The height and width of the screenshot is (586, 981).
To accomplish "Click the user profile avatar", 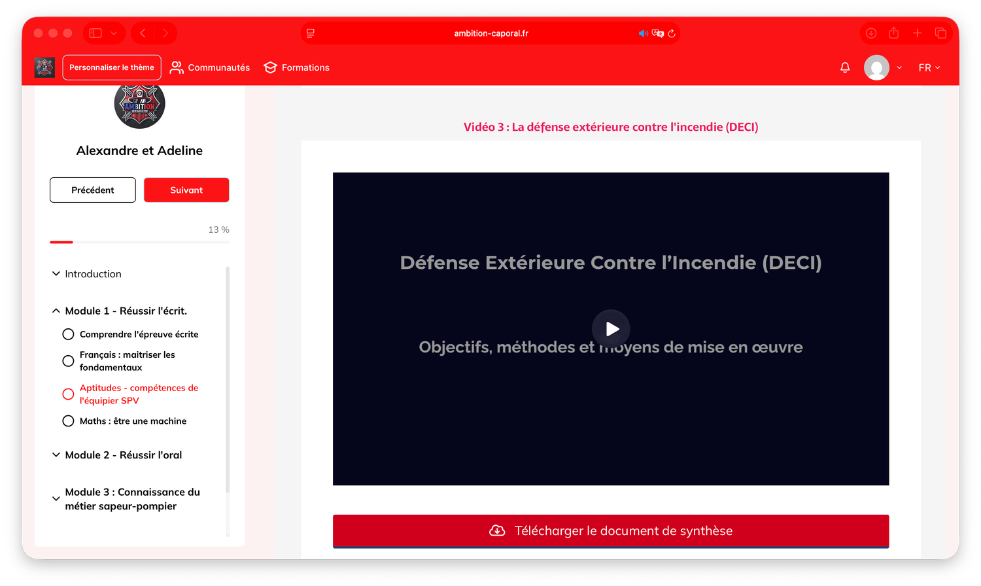I will (x=876, y=67).
